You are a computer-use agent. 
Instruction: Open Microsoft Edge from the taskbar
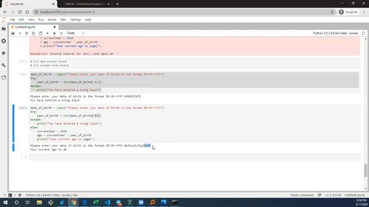pos(85,202)
